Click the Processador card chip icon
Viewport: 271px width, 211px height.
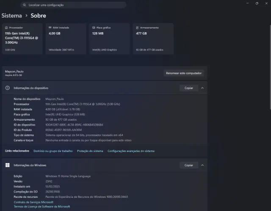6,28
